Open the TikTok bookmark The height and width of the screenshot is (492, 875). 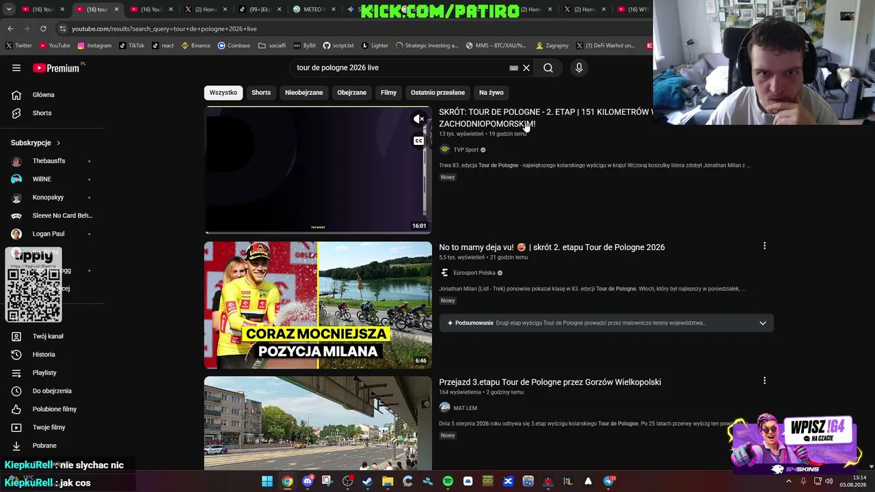131,46
